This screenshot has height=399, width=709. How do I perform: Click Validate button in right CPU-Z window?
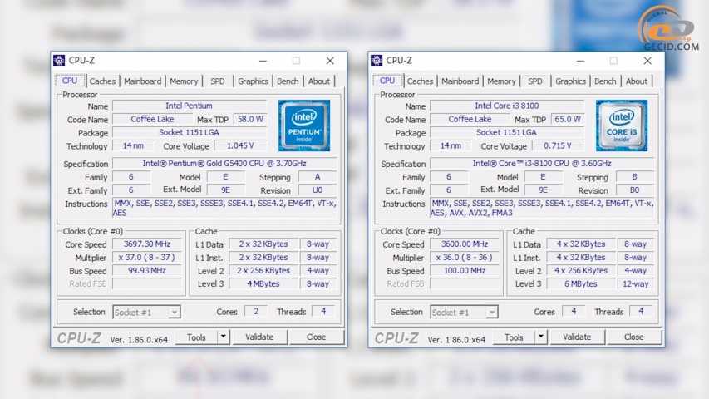[577, 337]
